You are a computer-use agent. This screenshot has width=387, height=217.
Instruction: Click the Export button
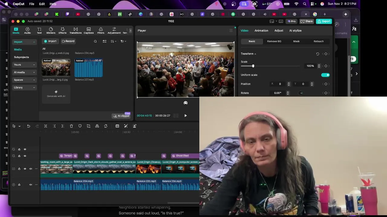(x=324, y=21)
